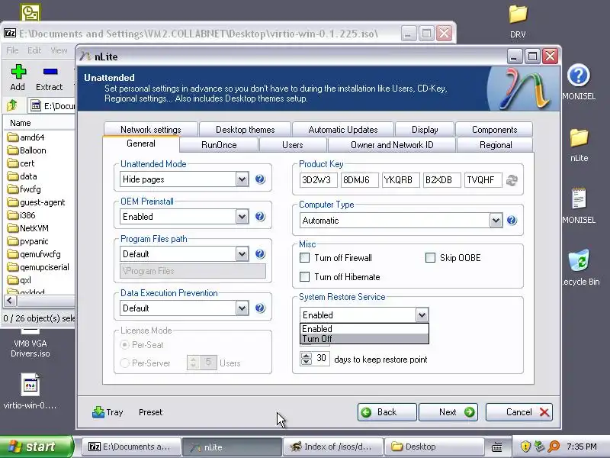This screenshot has width=610, height=458.
Task: Select the Recycle Bin icon
Action: pos(579,260)
